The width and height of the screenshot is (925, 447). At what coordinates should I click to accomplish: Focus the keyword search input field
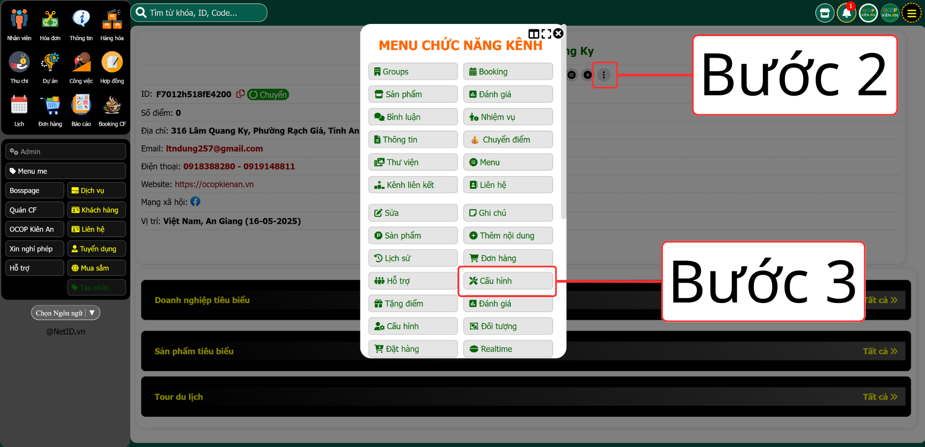(x=203, y=13)
